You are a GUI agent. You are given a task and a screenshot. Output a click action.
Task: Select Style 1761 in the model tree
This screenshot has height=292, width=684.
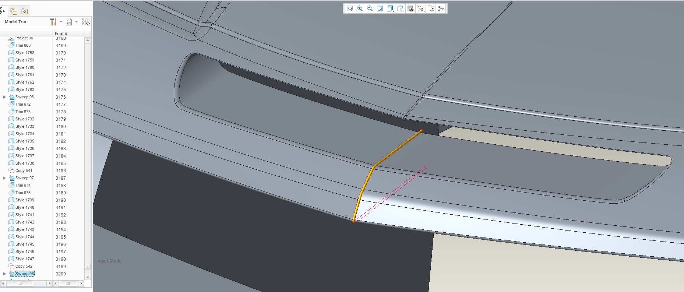25,75
